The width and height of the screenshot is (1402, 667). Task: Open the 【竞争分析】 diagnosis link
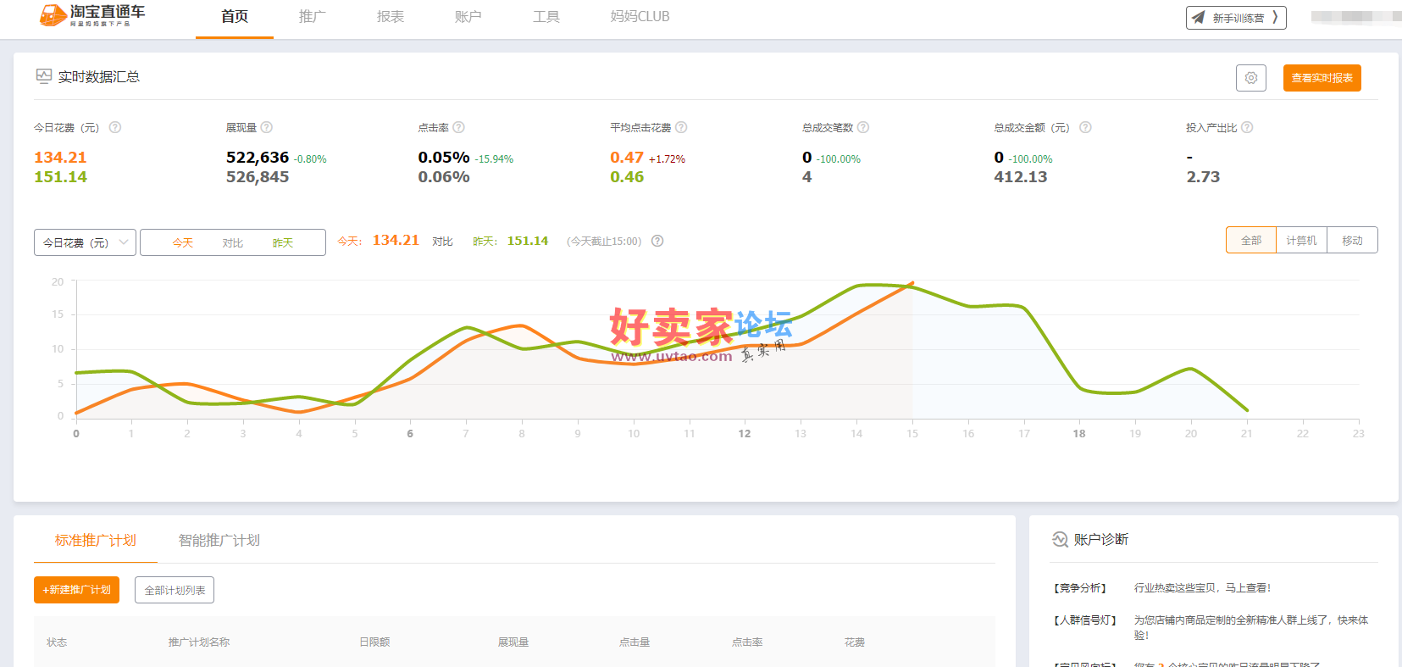pyautogui.click(x=1080, y=587)
